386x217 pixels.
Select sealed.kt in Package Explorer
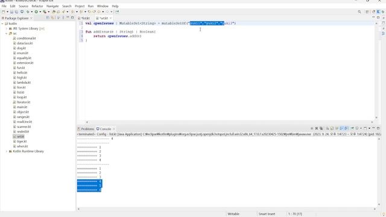(23, 131)
